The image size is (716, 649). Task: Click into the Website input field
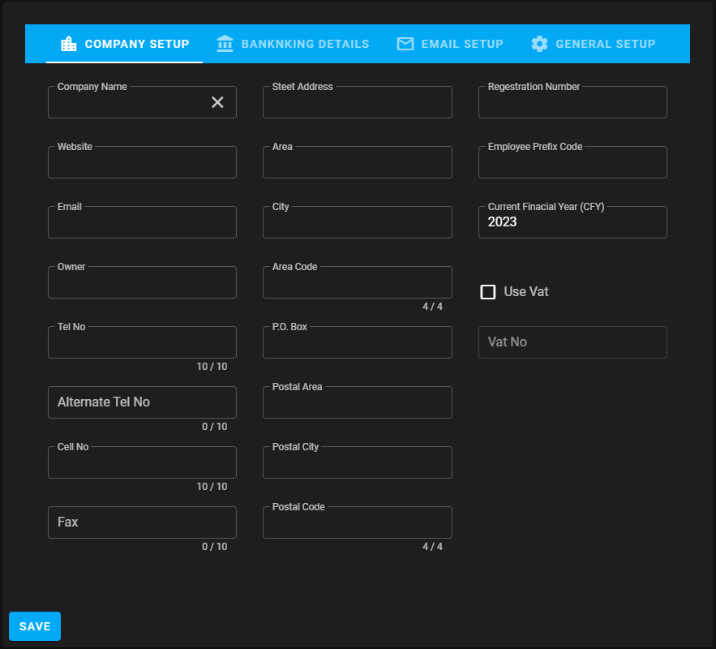click(x=142, y=163)
